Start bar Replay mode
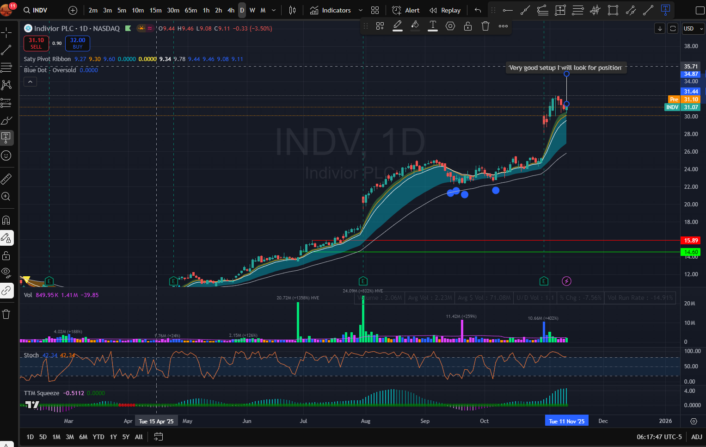 tap(445, 10)
